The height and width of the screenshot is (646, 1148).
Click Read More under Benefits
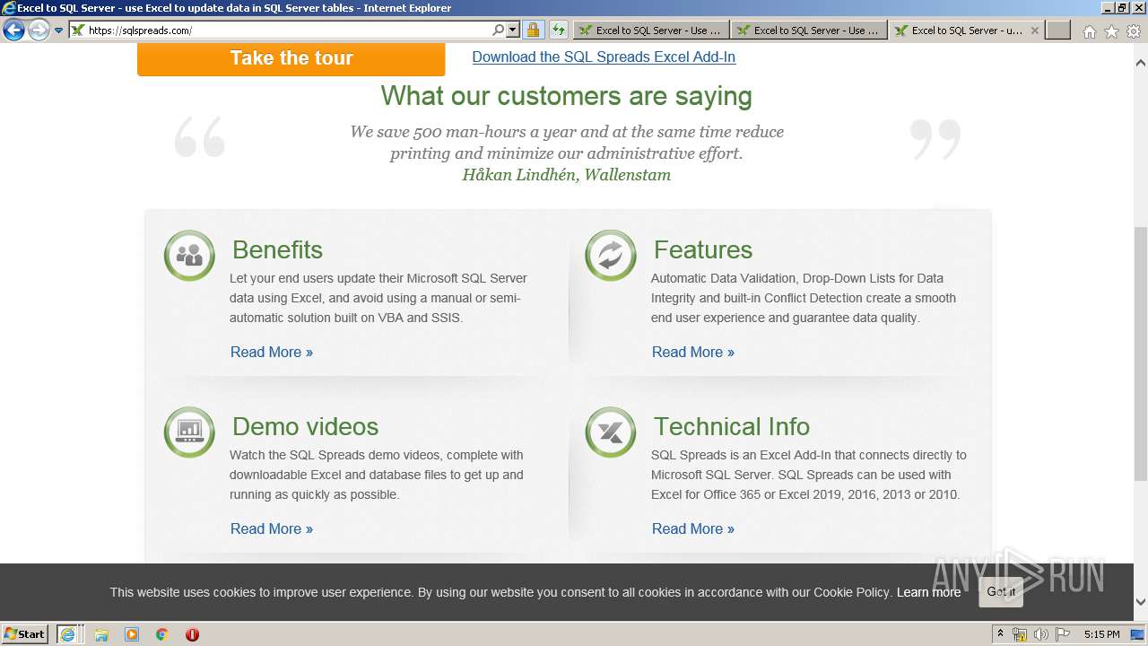click(272, 352)
